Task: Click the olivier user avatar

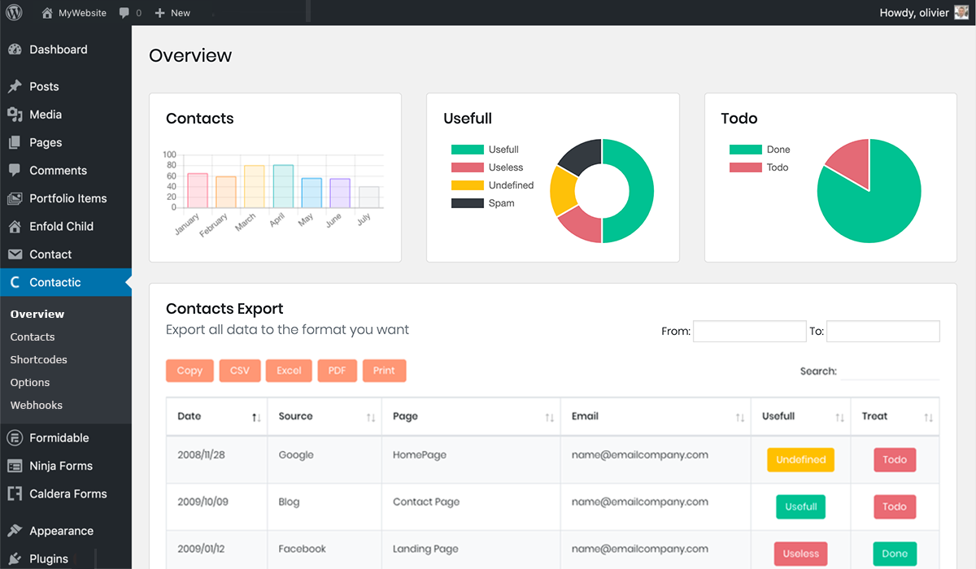Action: pos(961,12)
